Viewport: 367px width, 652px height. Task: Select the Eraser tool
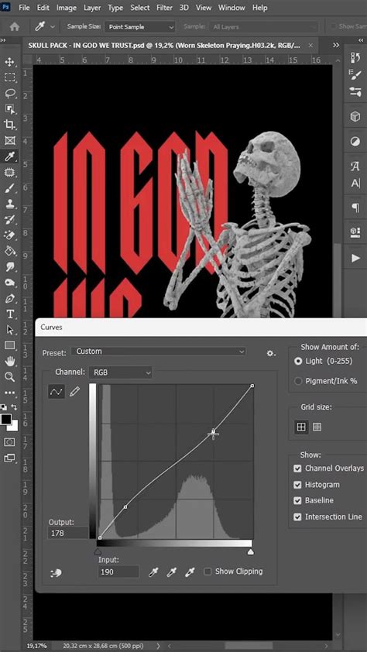(x=9, y=235)
